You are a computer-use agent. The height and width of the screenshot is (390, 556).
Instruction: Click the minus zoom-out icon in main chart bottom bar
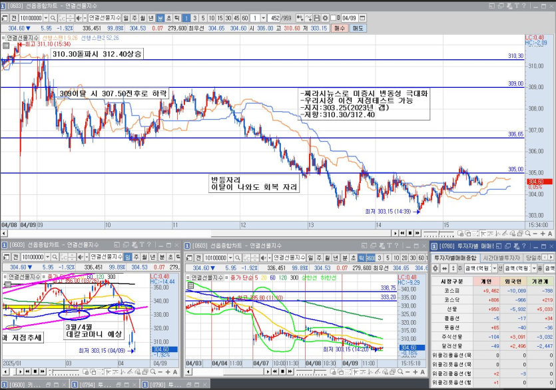coord(535,234)
